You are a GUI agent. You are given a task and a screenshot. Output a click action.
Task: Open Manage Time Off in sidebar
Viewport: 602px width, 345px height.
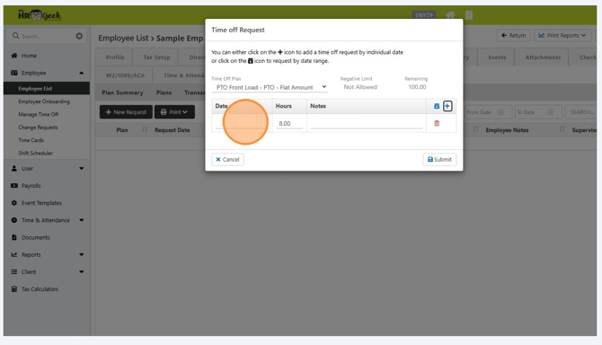(x=39, y=114)
